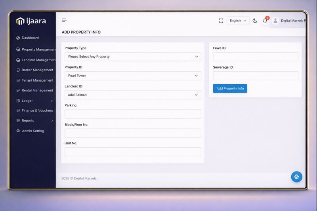Open the Property Type dropdown
This screenshot has height=211, width=317.
pos(133,57)
